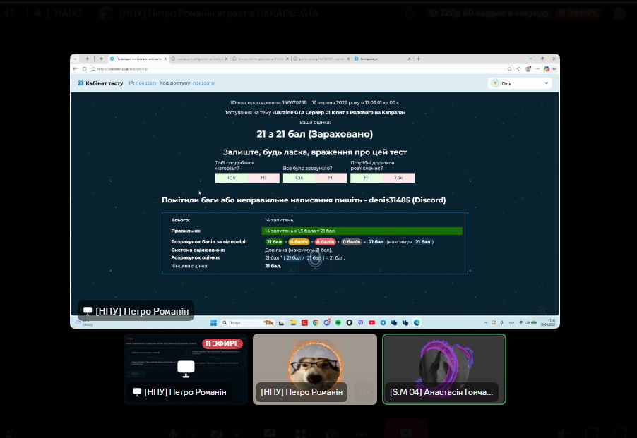Answer Ні to Тобі сподобався матеріал?
This screenshot has height=438, width=637.
pos(263,178)
